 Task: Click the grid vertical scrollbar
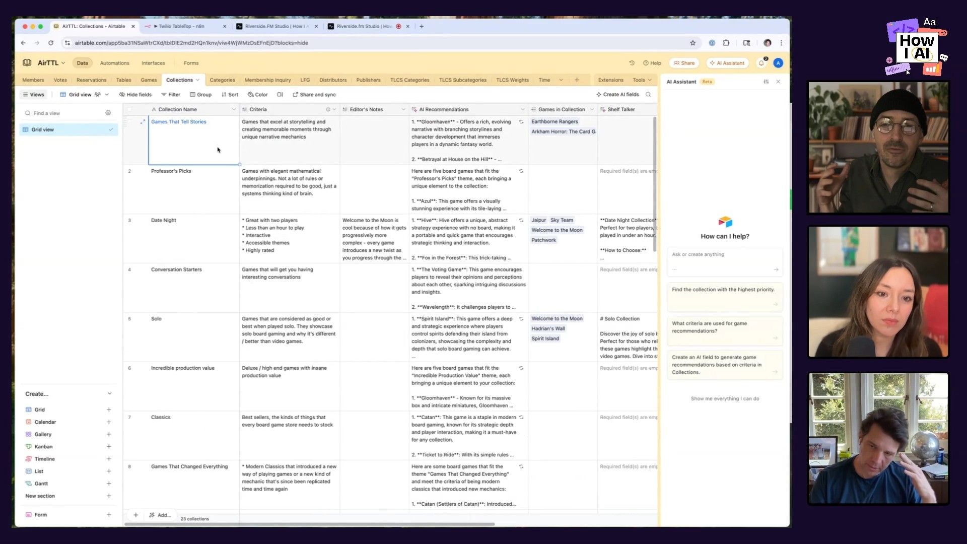coord(655,184)
